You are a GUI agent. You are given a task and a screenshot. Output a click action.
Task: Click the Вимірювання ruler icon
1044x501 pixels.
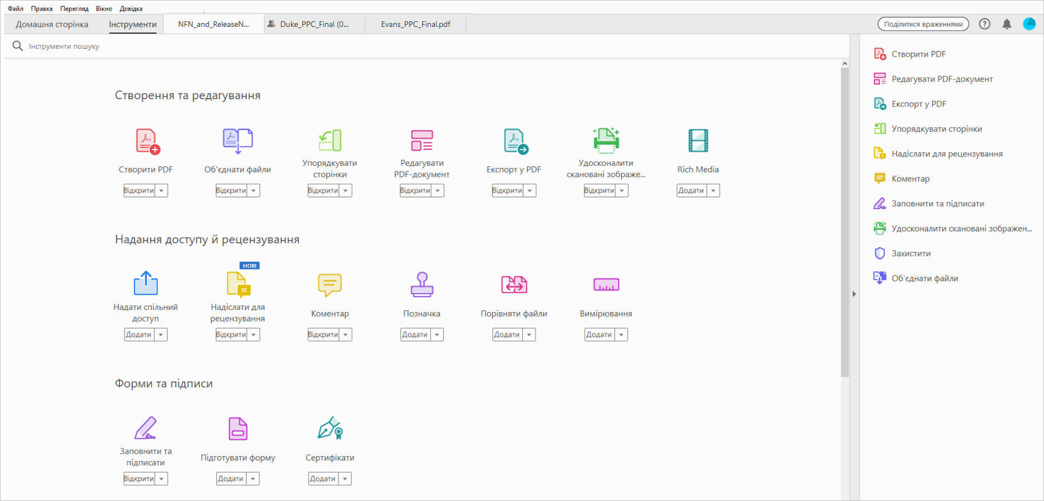click(606, 285)
